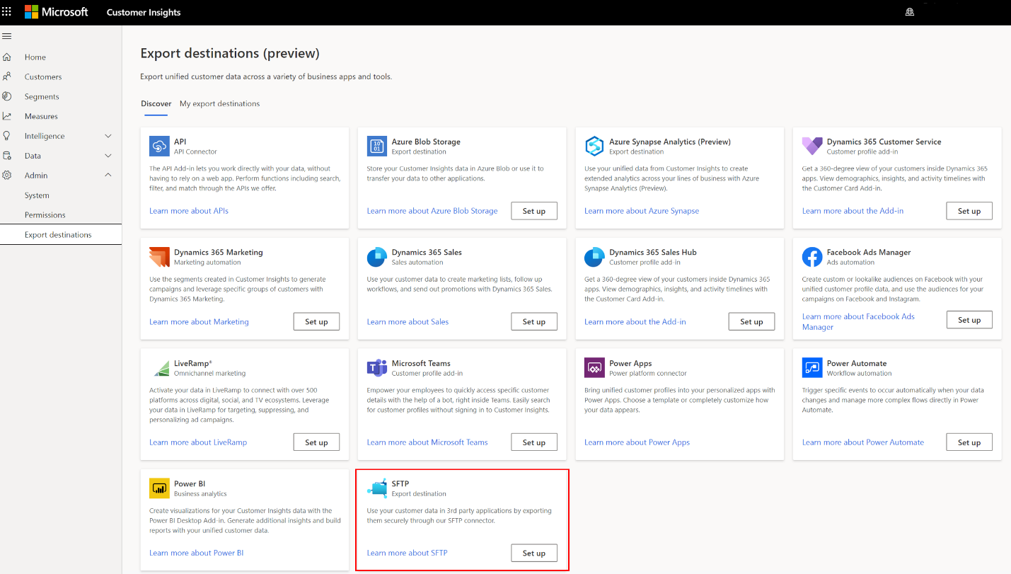This screenshot has height=574, width=1011.
Task: Click the SFTP card icon
Action: pyautogui.click(x=376, y=488)
